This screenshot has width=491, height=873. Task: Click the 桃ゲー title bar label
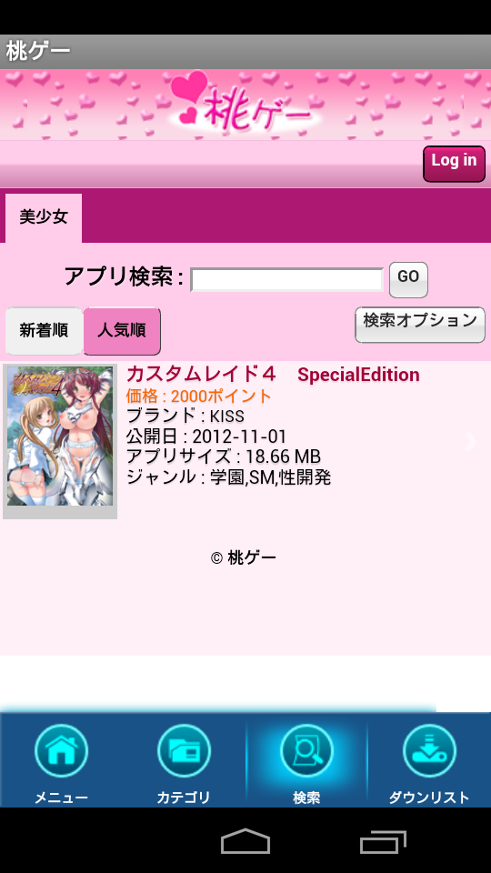(38, 51)
